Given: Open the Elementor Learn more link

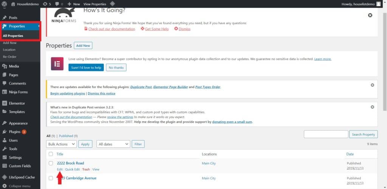Looking at the screenshot, I should [323, 59].
